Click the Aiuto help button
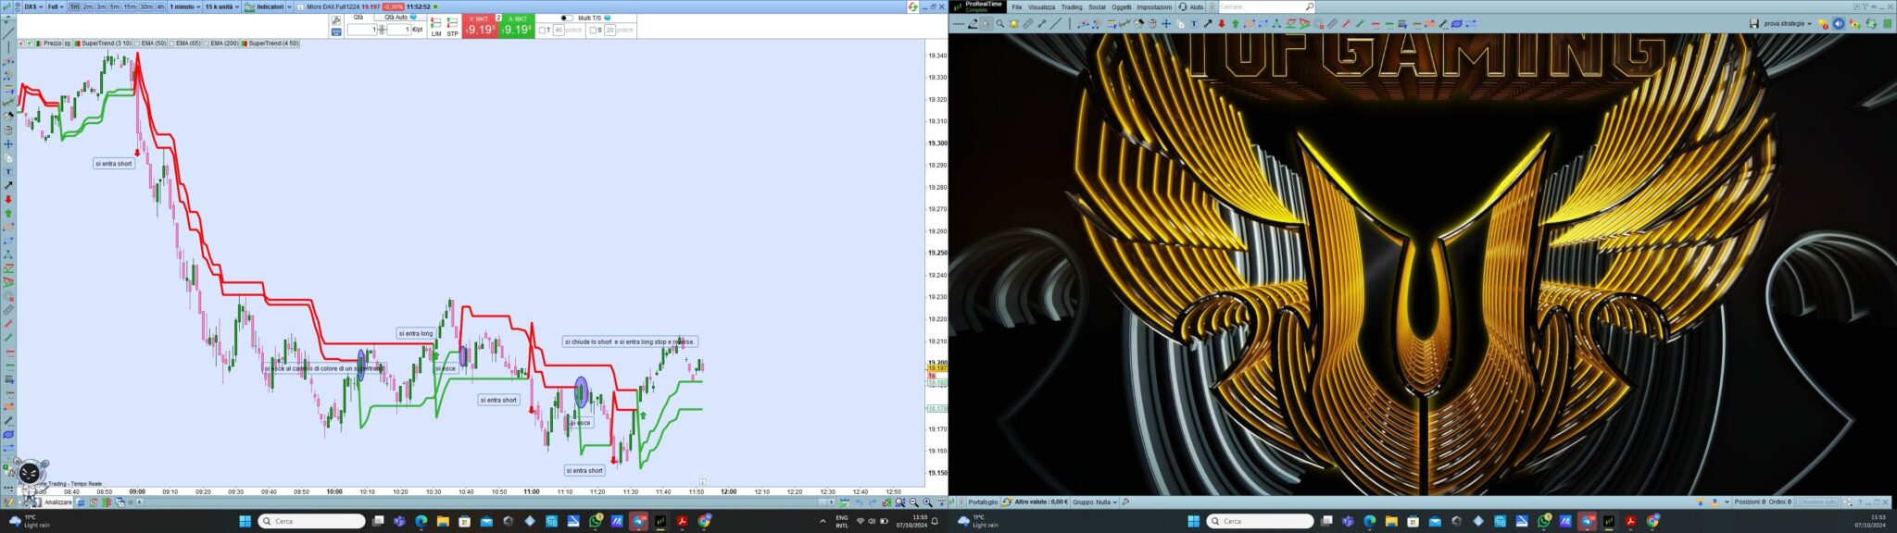The width and height of the screenshot is (1897, 533). point(1190,7)
